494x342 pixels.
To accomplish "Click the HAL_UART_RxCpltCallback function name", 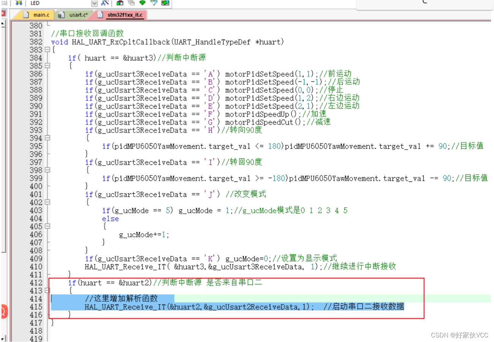I will [122, 42].
